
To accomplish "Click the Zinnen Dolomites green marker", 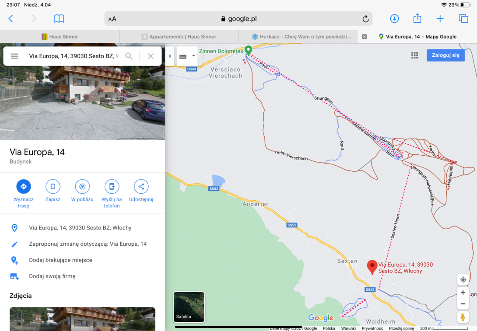I will point(248,50).
